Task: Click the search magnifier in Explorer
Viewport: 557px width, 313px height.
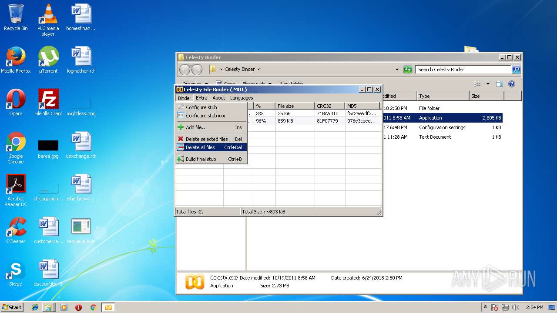Action: pyautogui.click(x=516, y=70)
